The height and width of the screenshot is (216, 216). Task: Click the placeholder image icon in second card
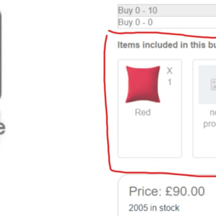click(x=213, y=85)
